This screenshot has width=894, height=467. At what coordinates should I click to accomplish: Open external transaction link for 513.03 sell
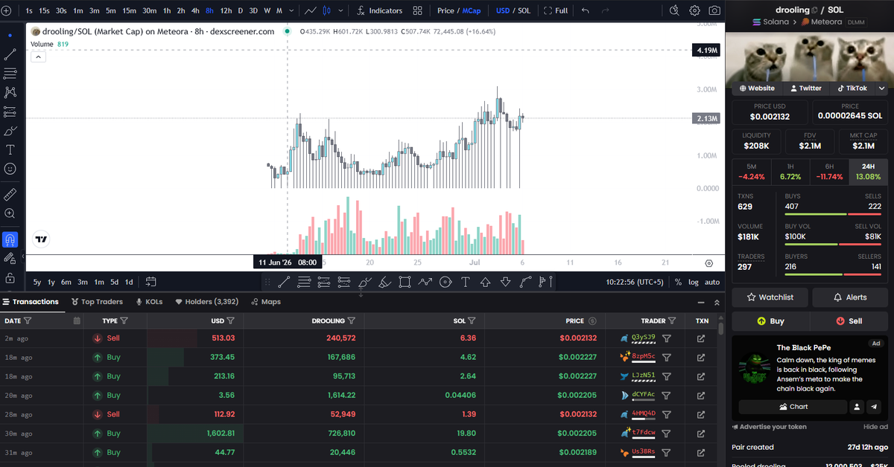click(x=701, y=338)
